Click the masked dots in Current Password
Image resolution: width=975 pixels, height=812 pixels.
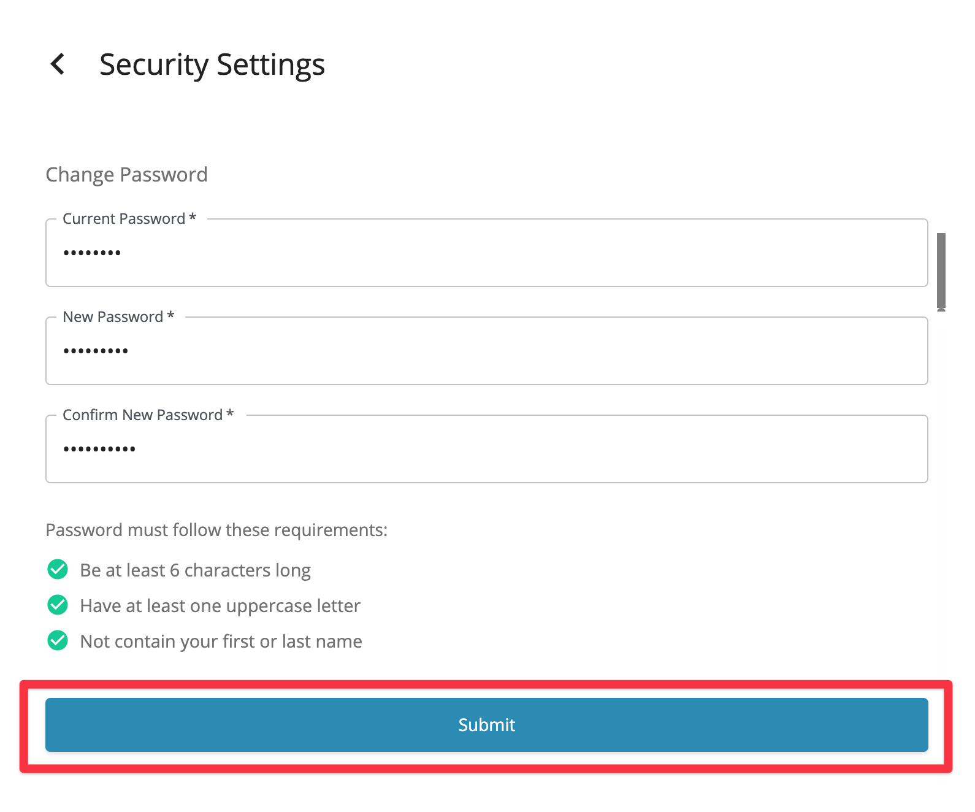click(92, 253)
